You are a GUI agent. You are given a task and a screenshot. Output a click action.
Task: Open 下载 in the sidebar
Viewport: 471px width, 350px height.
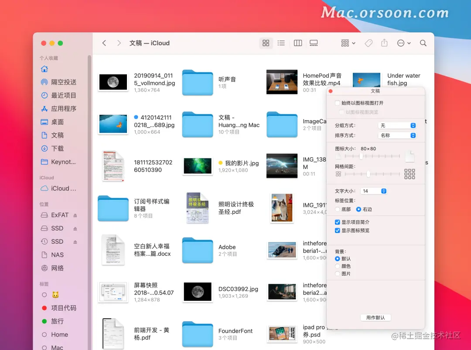52,148
